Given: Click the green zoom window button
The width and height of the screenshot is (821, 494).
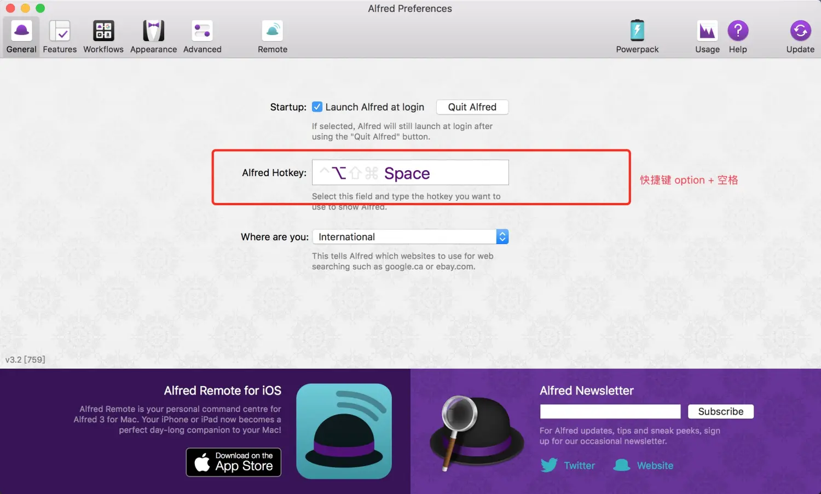Looking at the screenshot, I should [x=40, y=8].
